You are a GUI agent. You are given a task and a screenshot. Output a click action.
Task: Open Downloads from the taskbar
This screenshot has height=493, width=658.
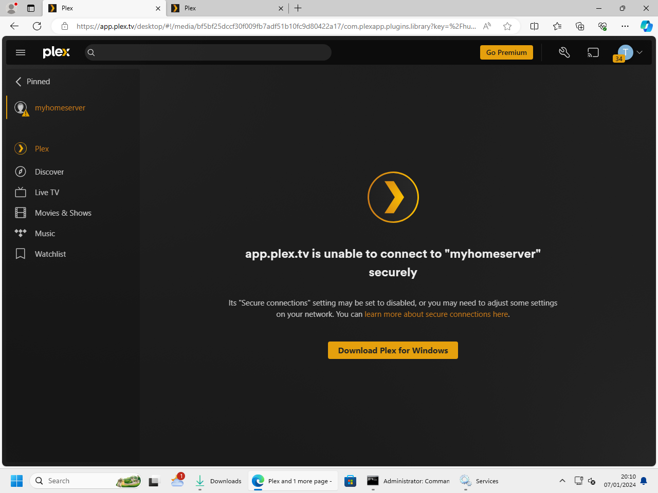[218, 481]
